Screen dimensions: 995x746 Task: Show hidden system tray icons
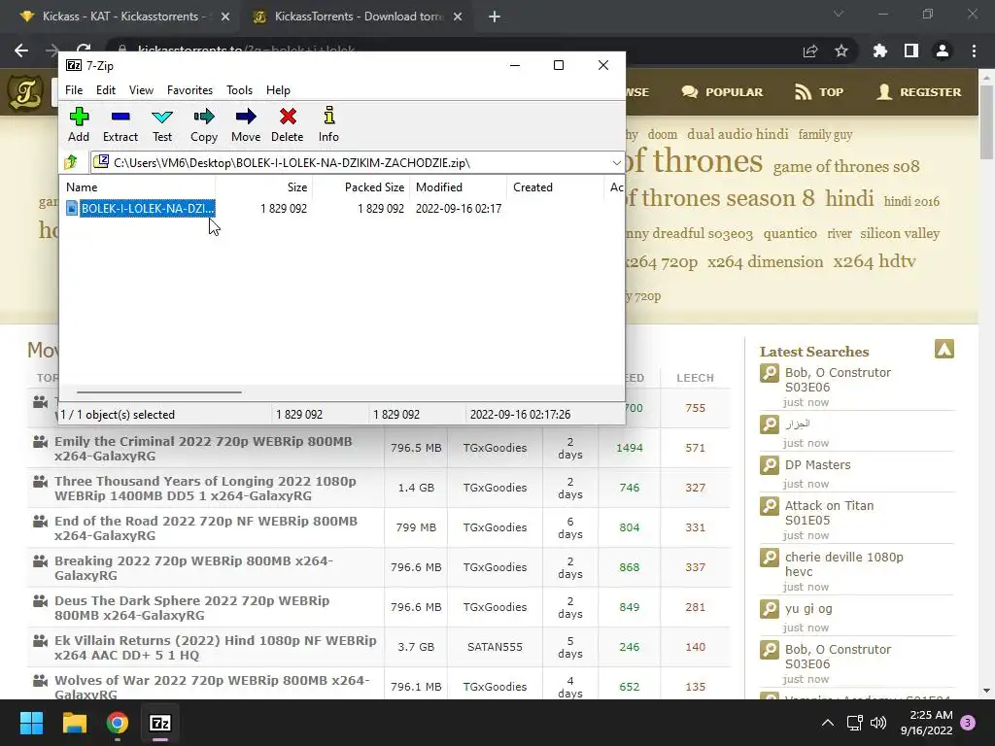[828, 723]
